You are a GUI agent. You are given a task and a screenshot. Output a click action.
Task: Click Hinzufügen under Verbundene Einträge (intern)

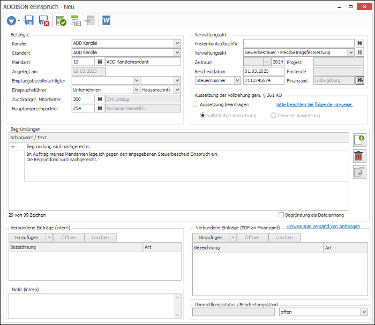click(x=27, y=237)
